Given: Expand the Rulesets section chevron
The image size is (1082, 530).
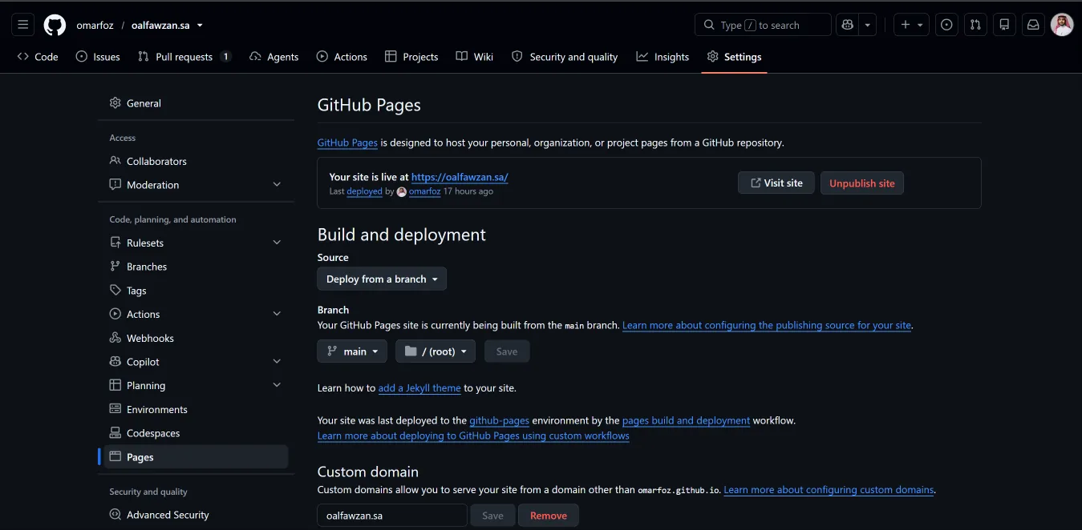Looking at the screenshot, I should [277, 243].
